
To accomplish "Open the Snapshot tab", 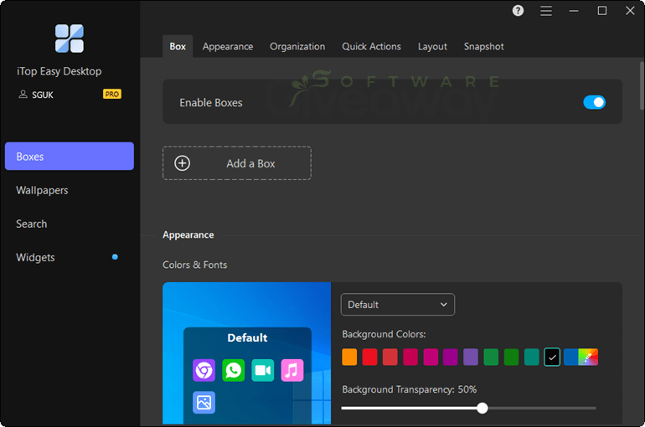I will coord(484,46).
